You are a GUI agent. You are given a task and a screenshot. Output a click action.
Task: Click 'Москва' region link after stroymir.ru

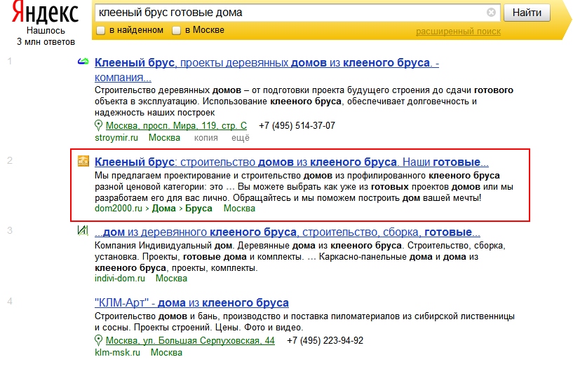pos(164,137)
